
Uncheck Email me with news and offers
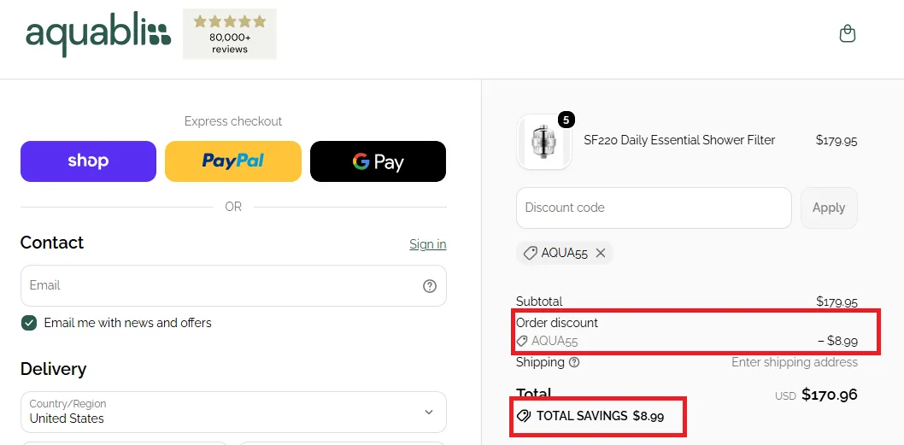[x=29, y=323]
